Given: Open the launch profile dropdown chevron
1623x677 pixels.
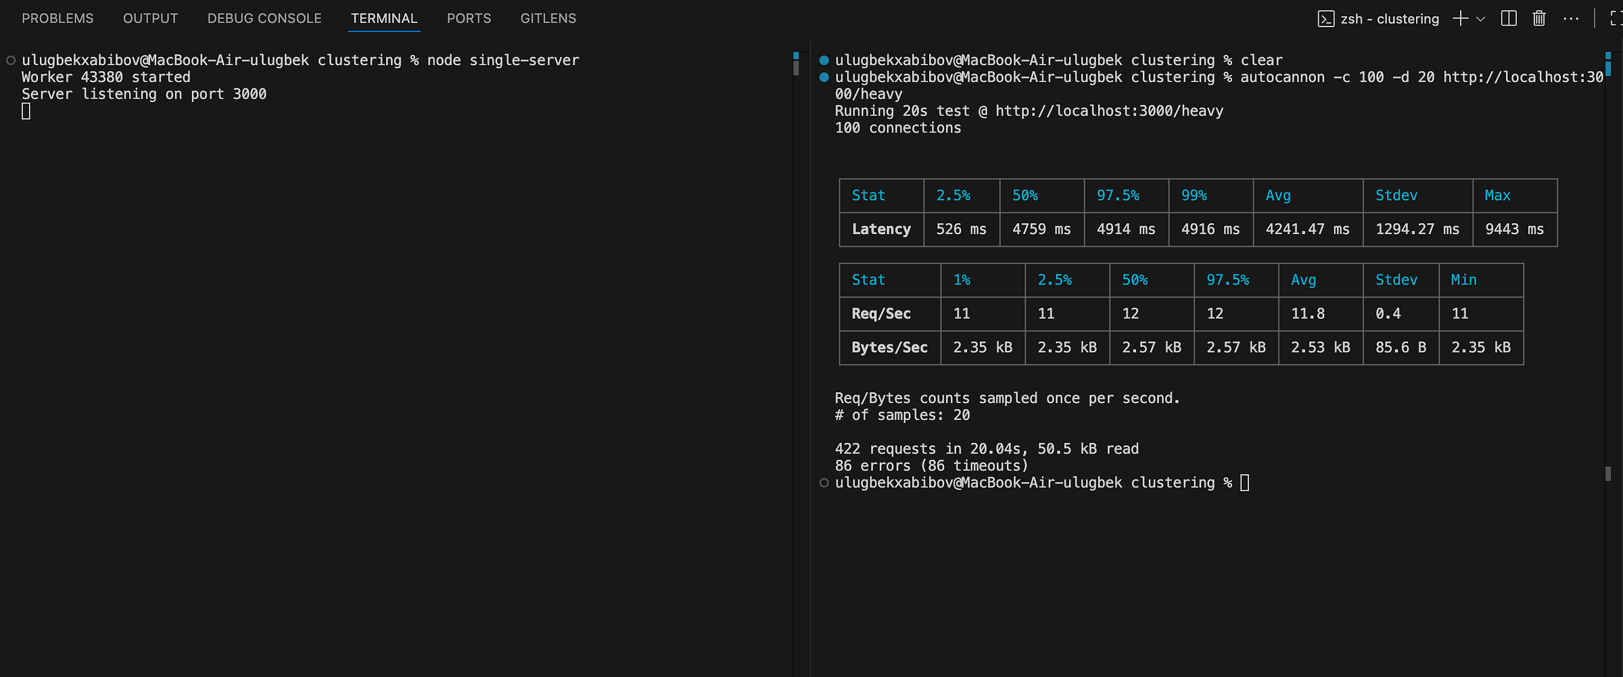Looking at the screenshot, I should click(x=1480, y=19).
